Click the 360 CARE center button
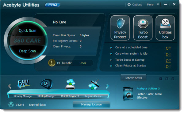The image size is (184, 114). click(x=27, y=41)
